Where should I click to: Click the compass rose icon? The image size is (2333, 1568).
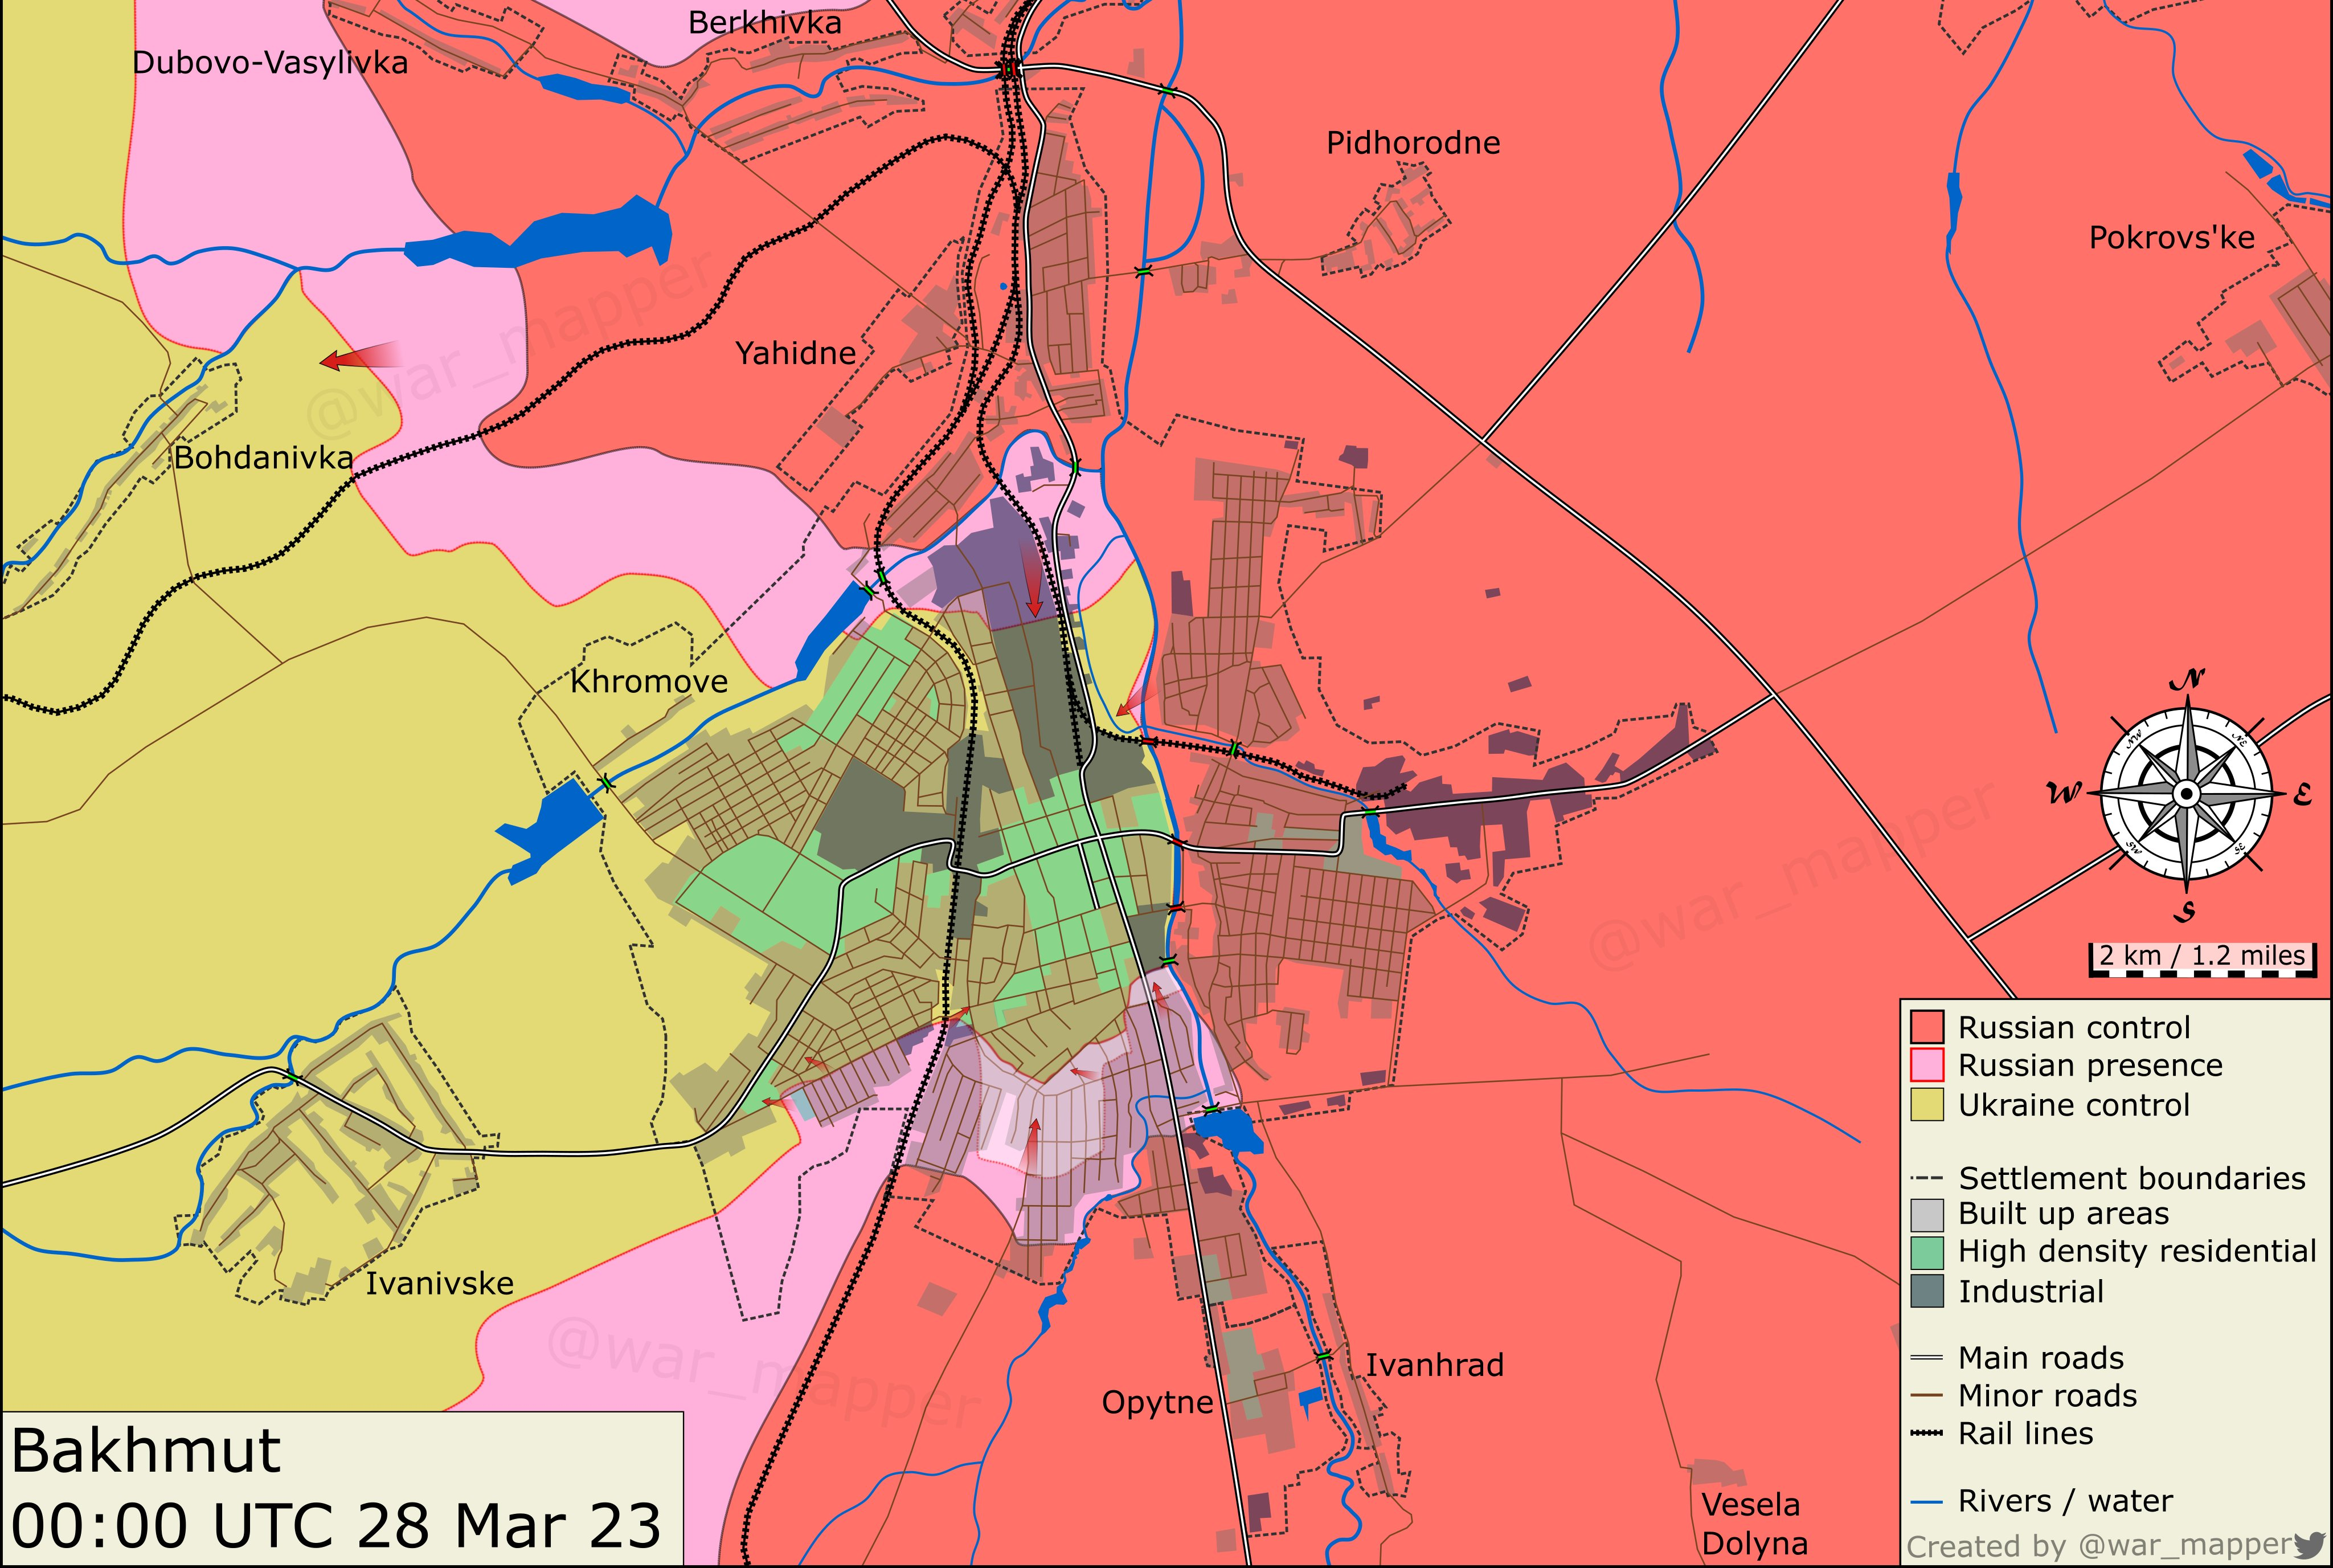2186,794
